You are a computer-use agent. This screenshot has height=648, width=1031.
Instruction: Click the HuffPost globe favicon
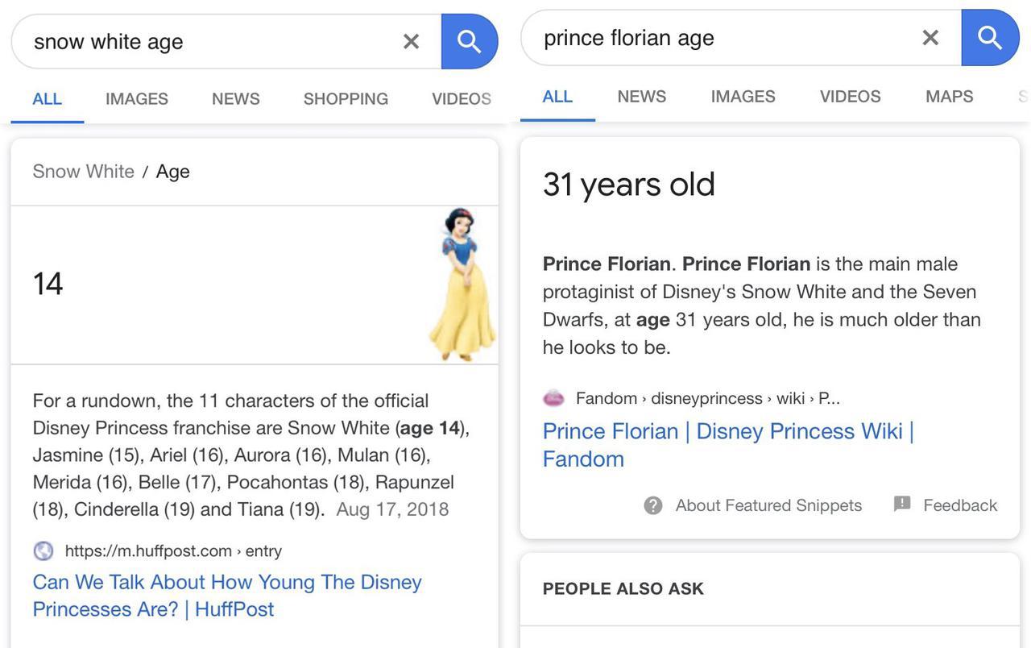(x=43, y=551)
